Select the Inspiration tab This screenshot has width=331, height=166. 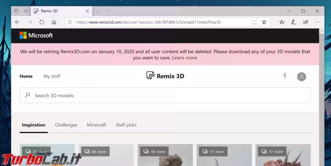(x=33, y=125)
